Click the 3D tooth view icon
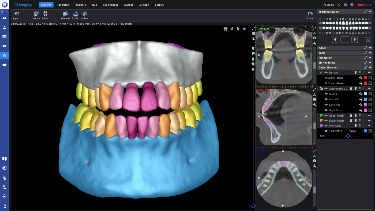Viewport: 375px width, 211px height. click(x=367, y=40)
